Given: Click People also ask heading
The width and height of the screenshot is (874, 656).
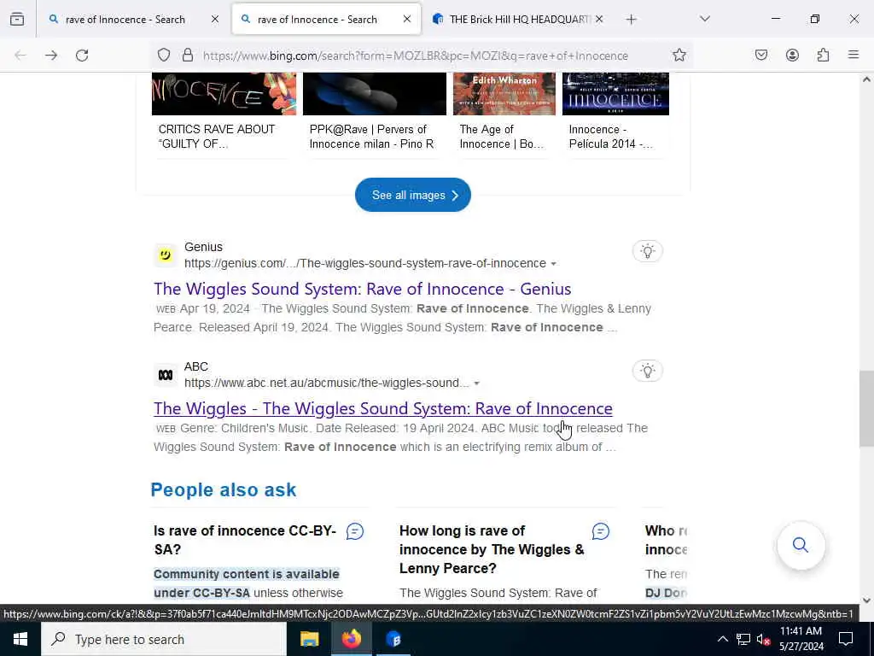Looking at the screenshot, I should click(224, 489).
